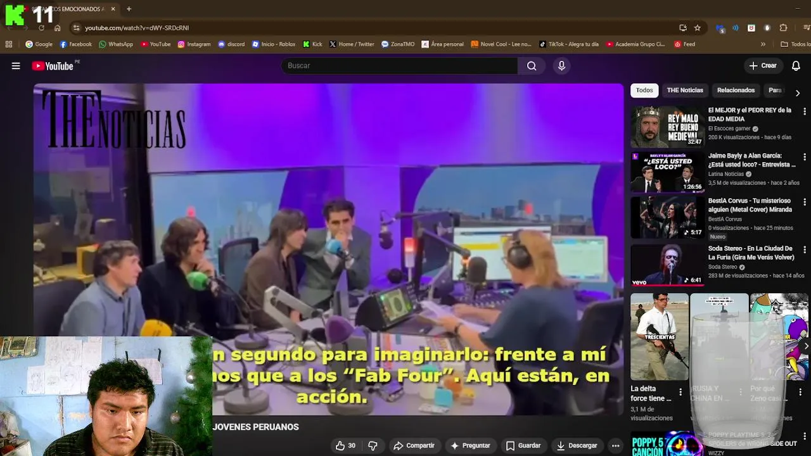Click the THE Noticias watermark on video
This screenshot has height=456, width=811.
click(114, 120)
